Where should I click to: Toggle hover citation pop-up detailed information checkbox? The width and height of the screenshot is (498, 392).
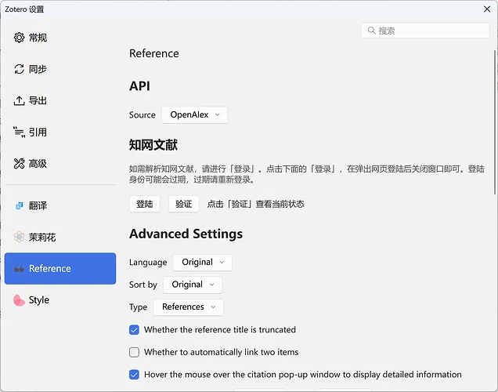tap(134, 375)
